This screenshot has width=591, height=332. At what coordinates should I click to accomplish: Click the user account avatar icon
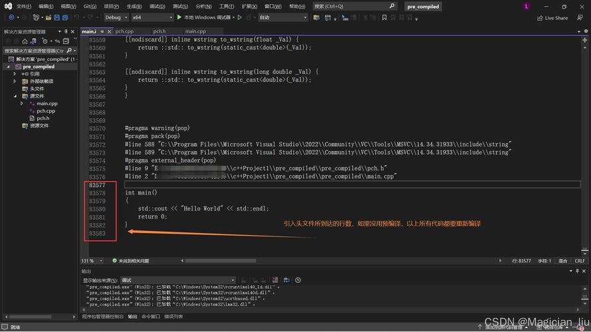[x=527, y=6]
